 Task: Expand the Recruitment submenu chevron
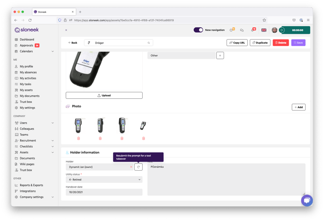[x=53, y=141]
